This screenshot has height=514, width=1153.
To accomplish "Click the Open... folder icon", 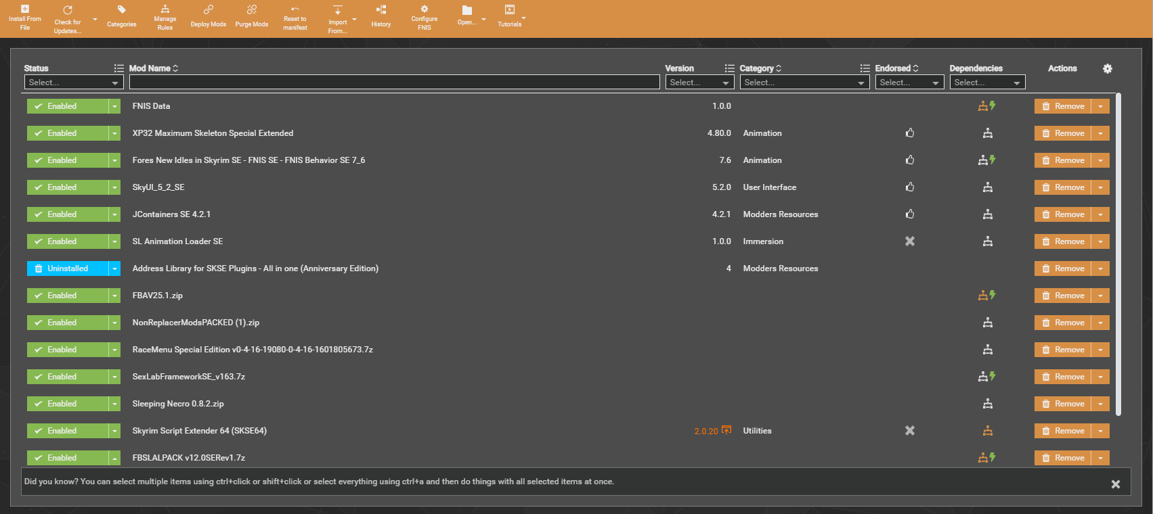I will pyautogui.click(x=467, y=10).
